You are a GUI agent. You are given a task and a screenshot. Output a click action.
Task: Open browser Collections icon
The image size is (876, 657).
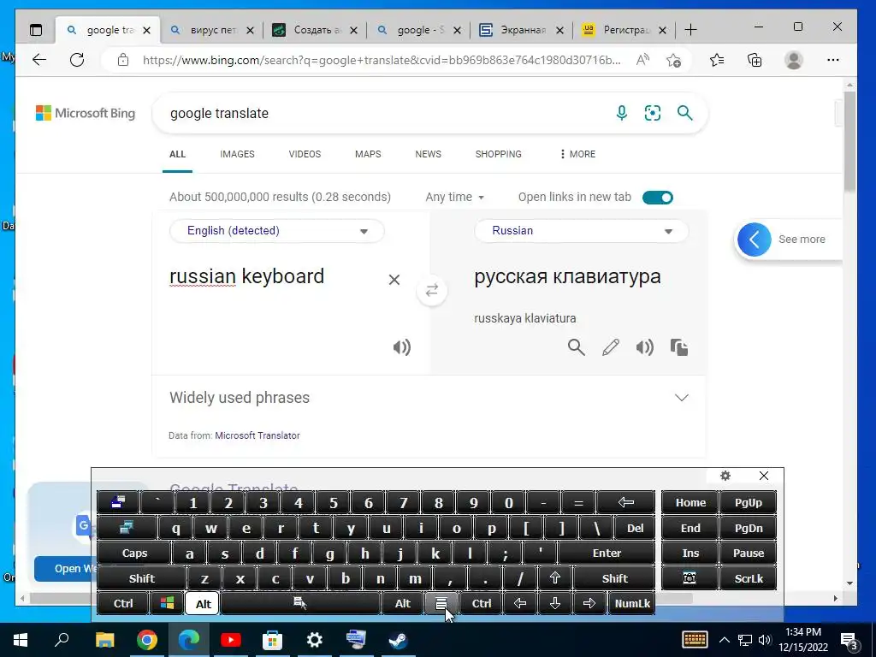(x=755, y=60)
